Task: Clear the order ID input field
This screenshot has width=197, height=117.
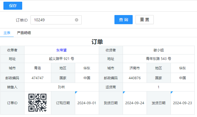Action: point(77,20)
